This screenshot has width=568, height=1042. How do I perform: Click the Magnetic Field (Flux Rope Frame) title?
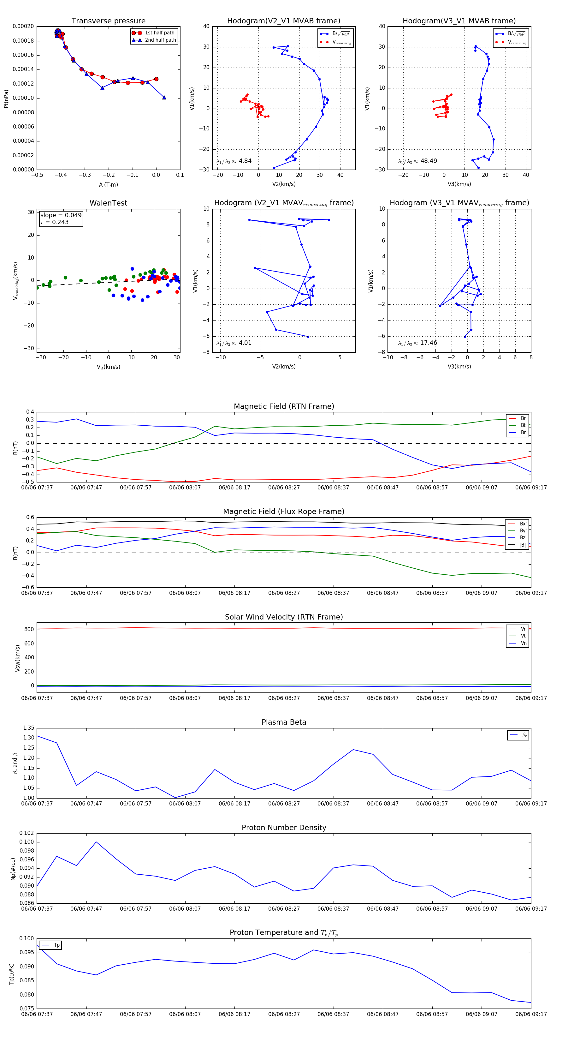[x=284, y=512]
